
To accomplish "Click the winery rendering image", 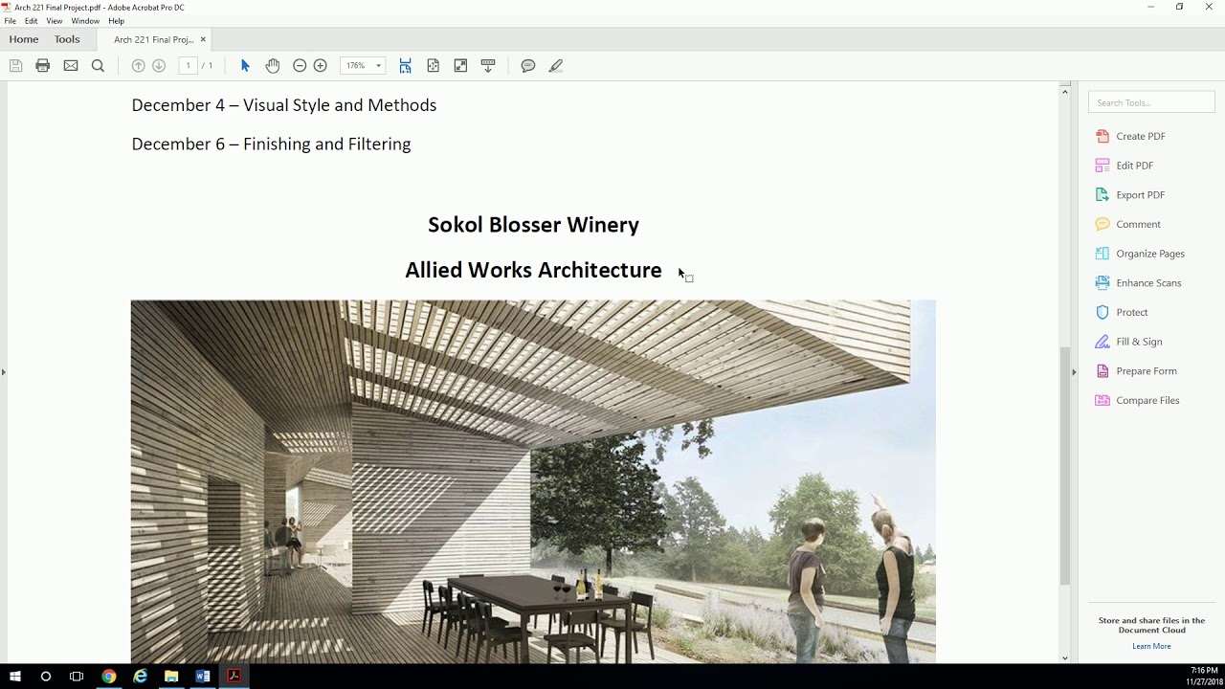I will [533, 481].
